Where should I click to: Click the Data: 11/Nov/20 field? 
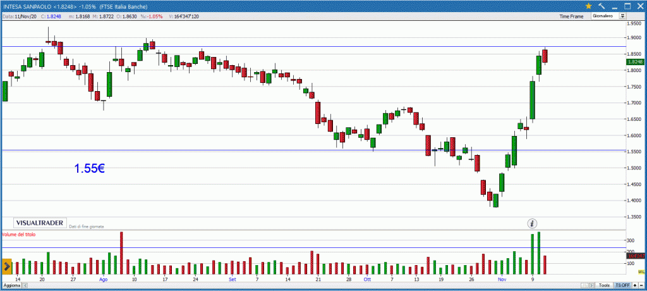(x=21, y=16)
